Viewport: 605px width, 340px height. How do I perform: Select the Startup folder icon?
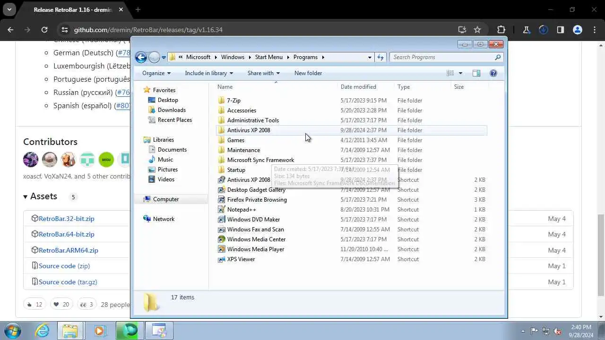click(x=221, y=170)
